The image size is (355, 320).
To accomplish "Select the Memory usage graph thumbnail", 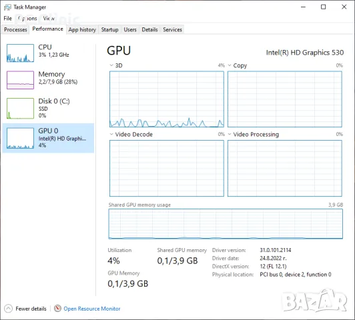I will coord(20,80).
